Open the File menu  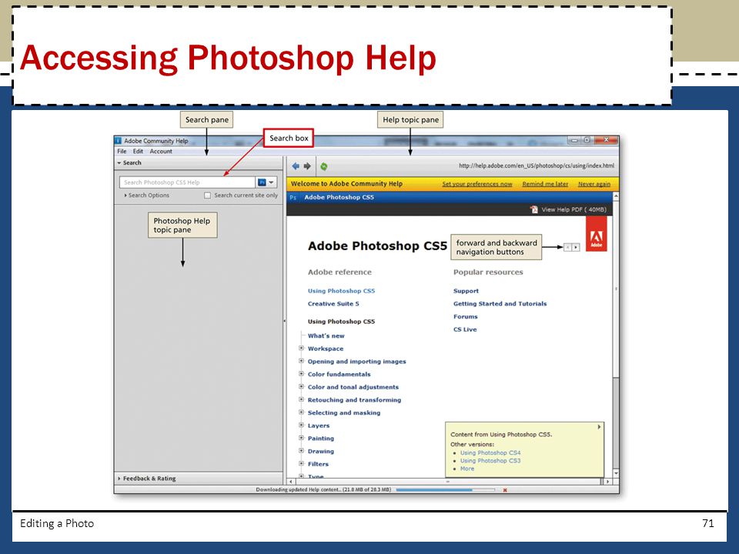coord(122,152)
